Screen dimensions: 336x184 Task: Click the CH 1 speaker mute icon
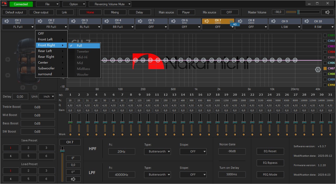[7, 21]
